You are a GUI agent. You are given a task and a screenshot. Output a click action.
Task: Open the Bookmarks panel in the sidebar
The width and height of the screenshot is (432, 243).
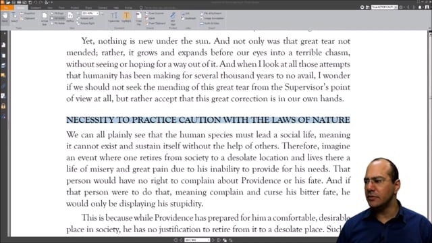tap(3, 45)
